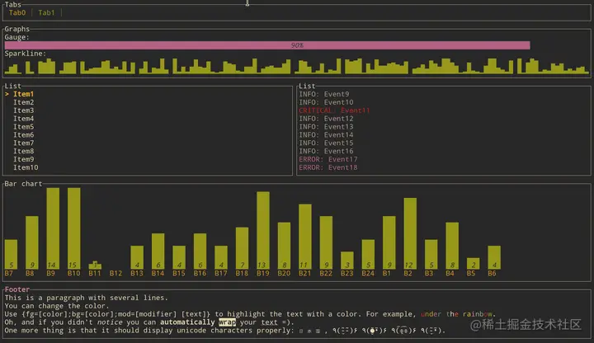Click the B4 bar in chart
The width and height of the screenshot is (594, 343).
point(452,246)
